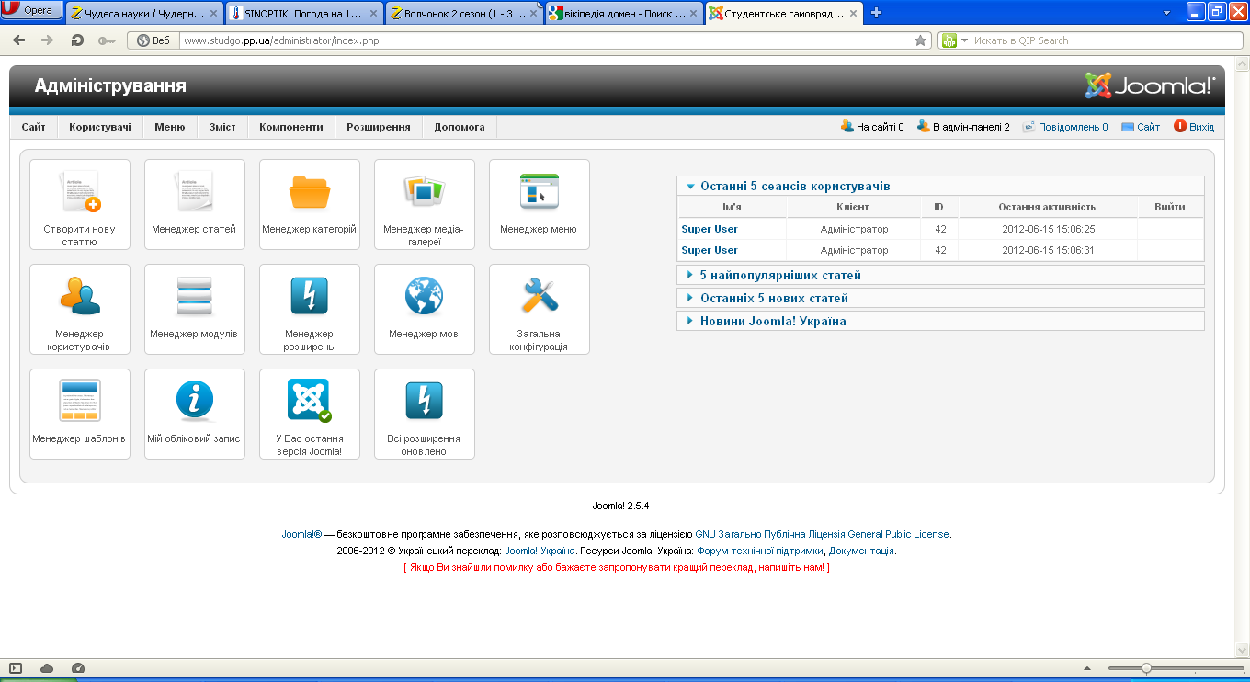The image size is (1250, 682).
Task: Open Менеджер шаблонів icon
Action: point(80,414)
